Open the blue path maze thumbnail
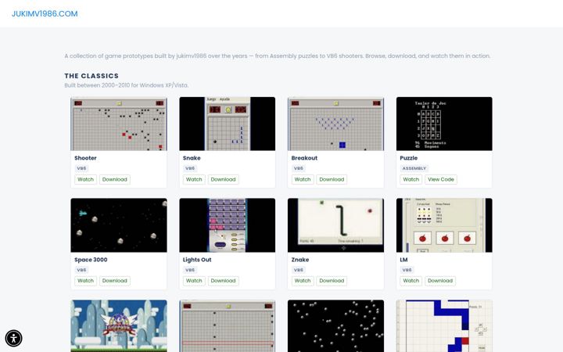 click(444, 325)
